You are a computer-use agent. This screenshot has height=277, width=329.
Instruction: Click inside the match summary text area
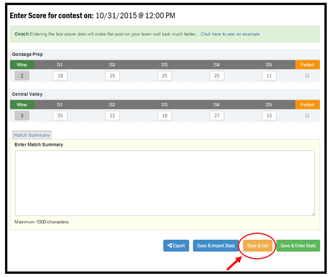165,183
